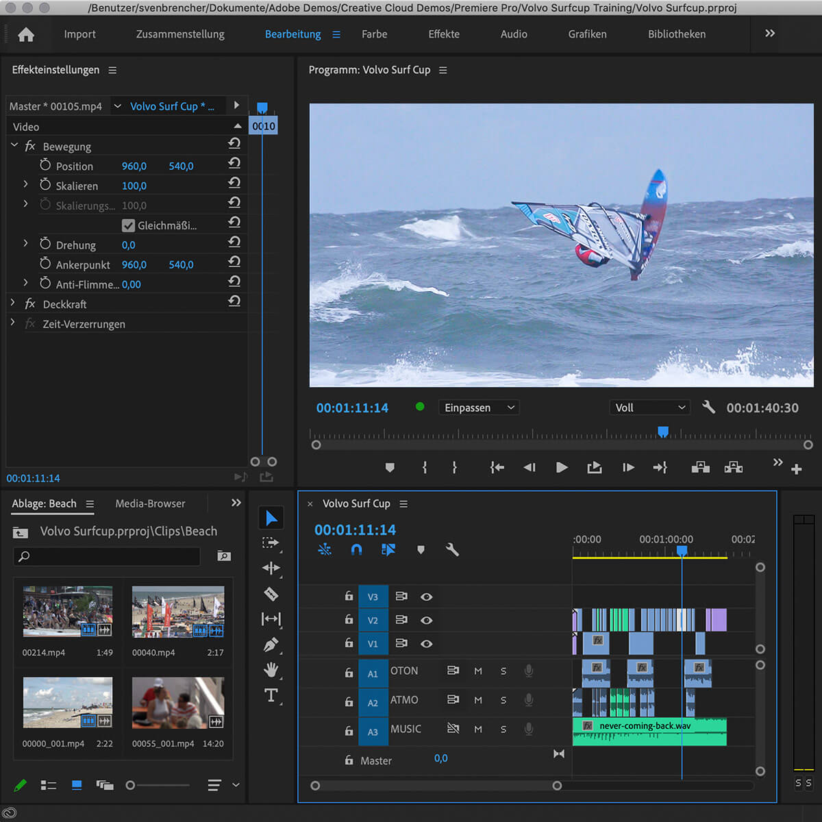Switch to Audio workspace
This screenshot has height=822, width=822.
[514, 34]
